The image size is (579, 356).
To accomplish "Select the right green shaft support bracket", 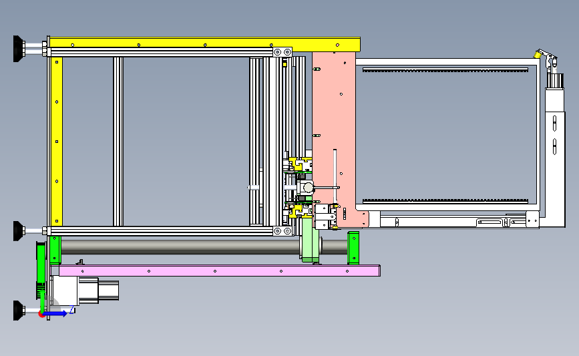I will pyautogui.click(x=353, y=248).
